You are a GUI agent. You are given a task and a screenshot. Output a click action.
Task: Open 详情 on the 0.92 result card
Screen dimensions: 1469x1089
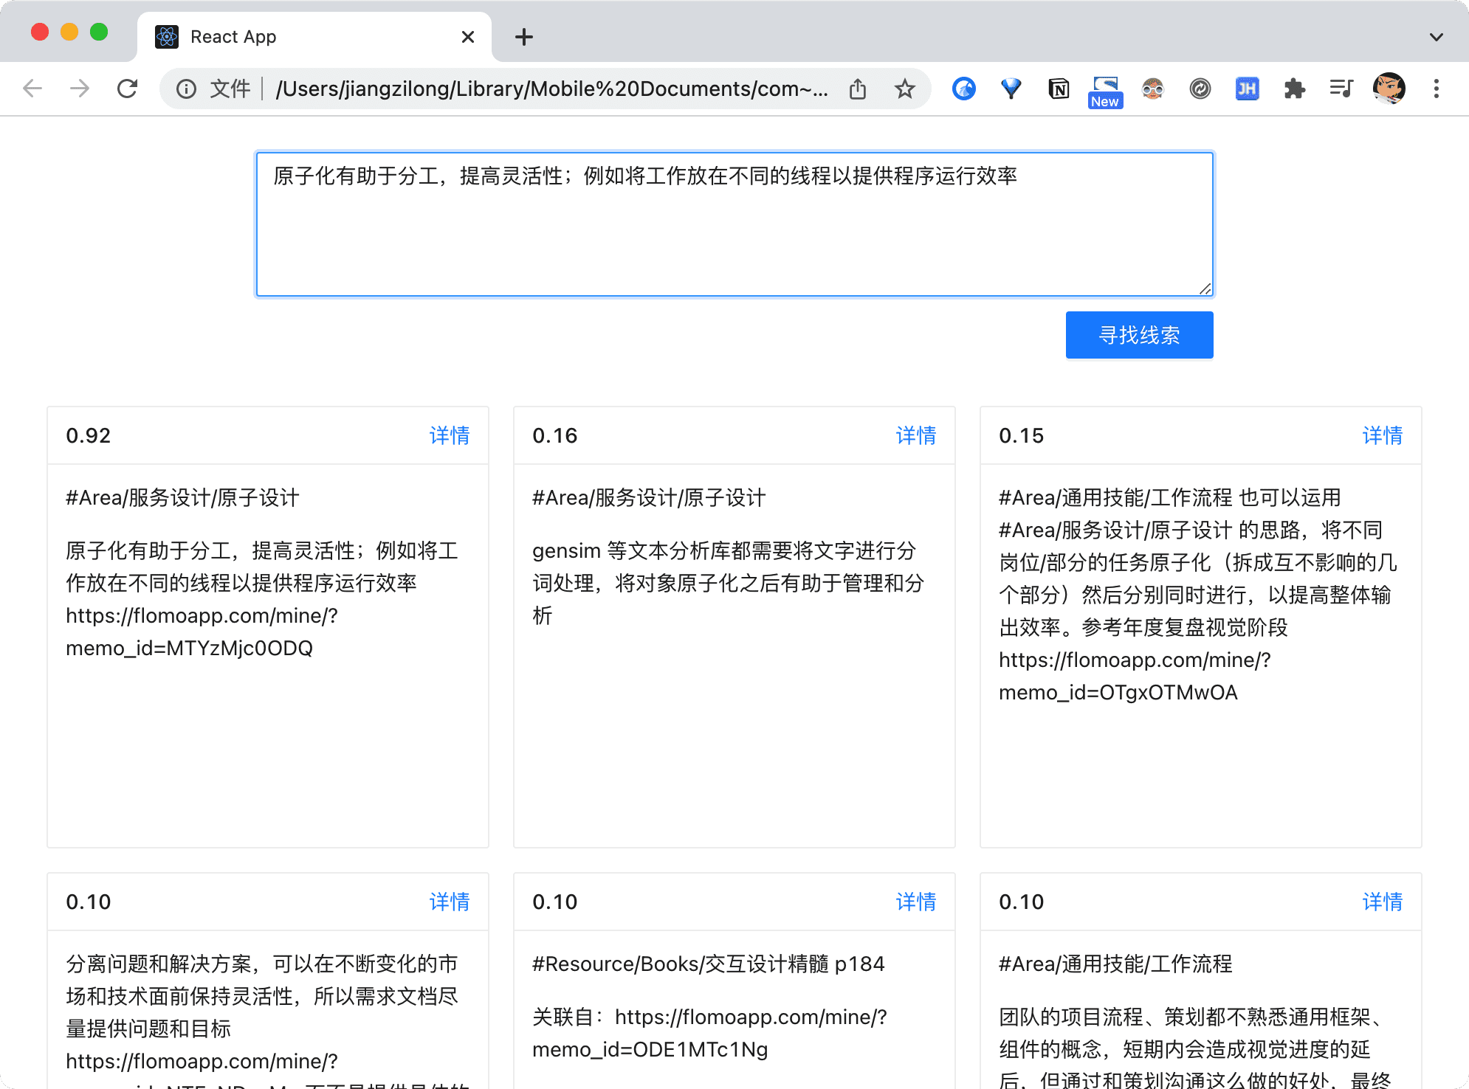click(449, 436)
